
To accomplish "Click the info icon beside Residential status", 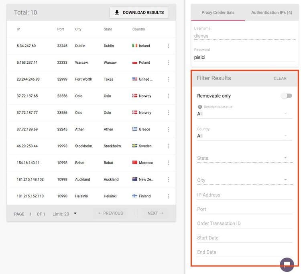I will (199, 107).
